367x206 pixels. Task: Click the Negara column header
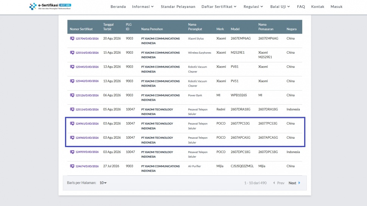(291, 29)
